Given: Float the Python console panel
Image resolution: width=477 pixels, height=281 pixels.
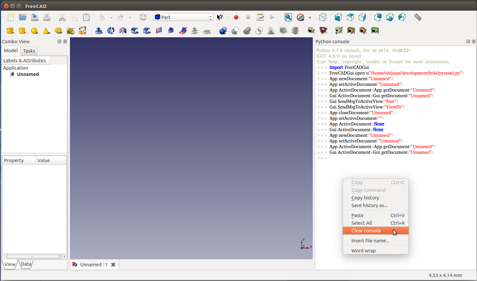Looking at the screenshot, I should click(468, 42).
